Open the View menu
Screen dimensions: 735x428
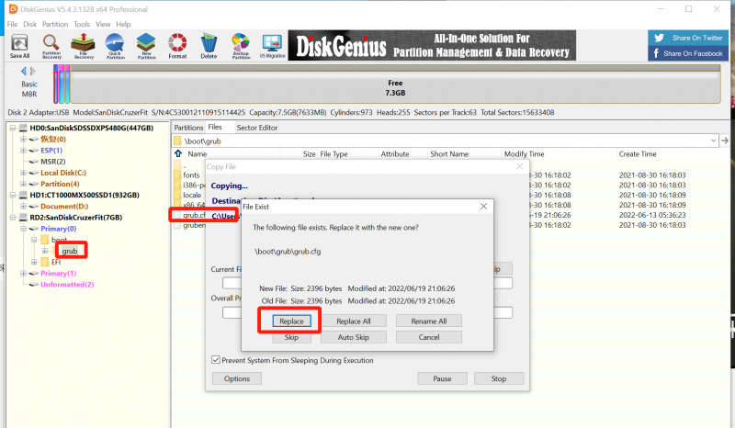pos(103,24)
